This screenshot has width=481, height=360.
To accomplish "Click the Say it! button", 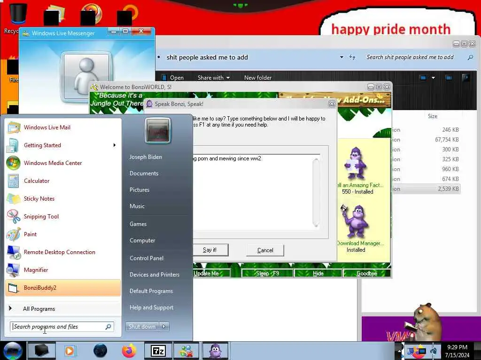I will 210,250.
